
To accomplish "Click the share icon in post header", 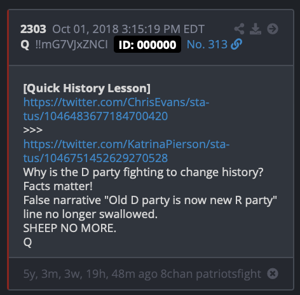I will pyautogui.click(x=240, y=29).
